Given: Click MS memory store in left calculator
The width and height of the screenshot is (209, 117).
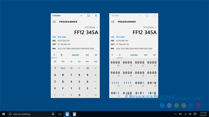Looking at the screenshot, I should pos(87,55).
